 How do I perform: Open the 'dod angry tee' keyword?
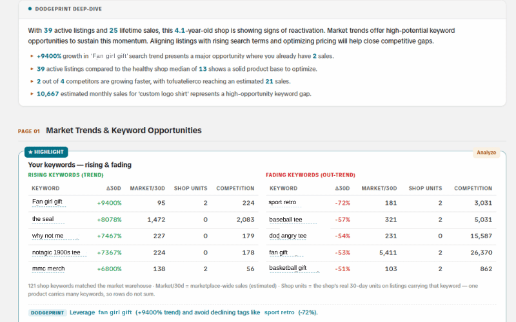[x=288, y=236]
